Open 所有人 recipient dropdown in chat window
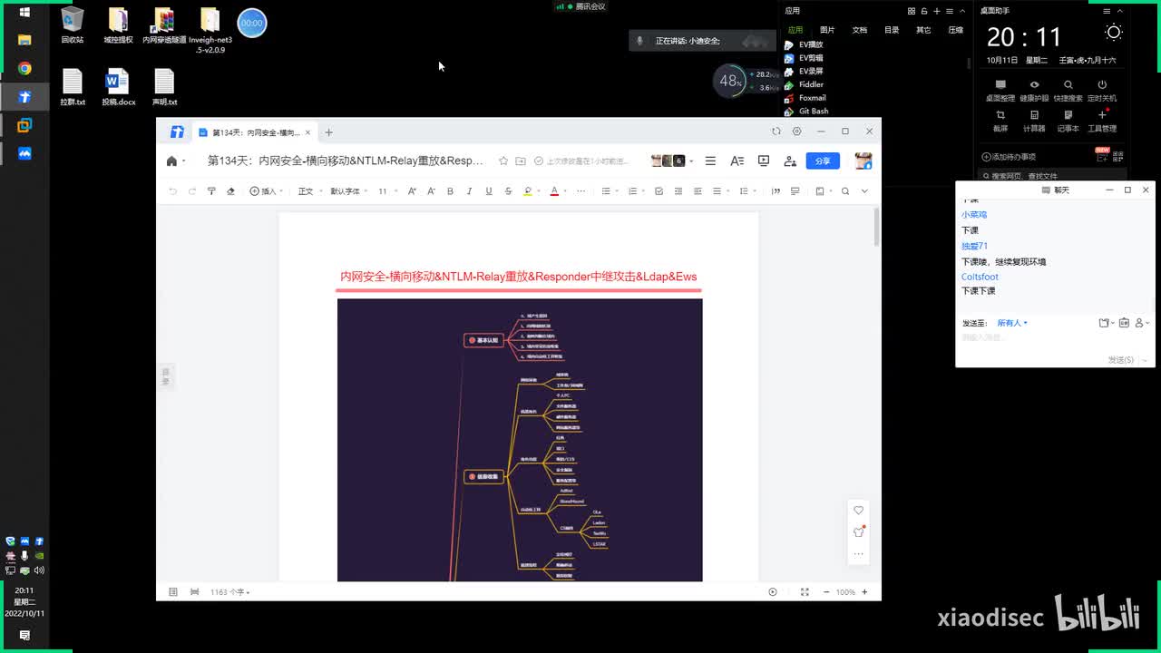The height and width of the screenshot is (653, 1161). (x=1012, y=323)
